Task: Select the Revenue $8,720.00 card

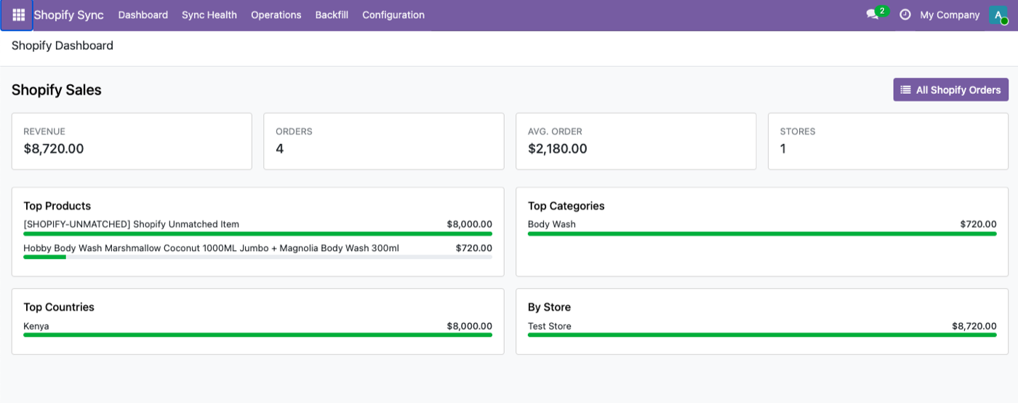Action: pyautogui.click(x=132, y=141)
